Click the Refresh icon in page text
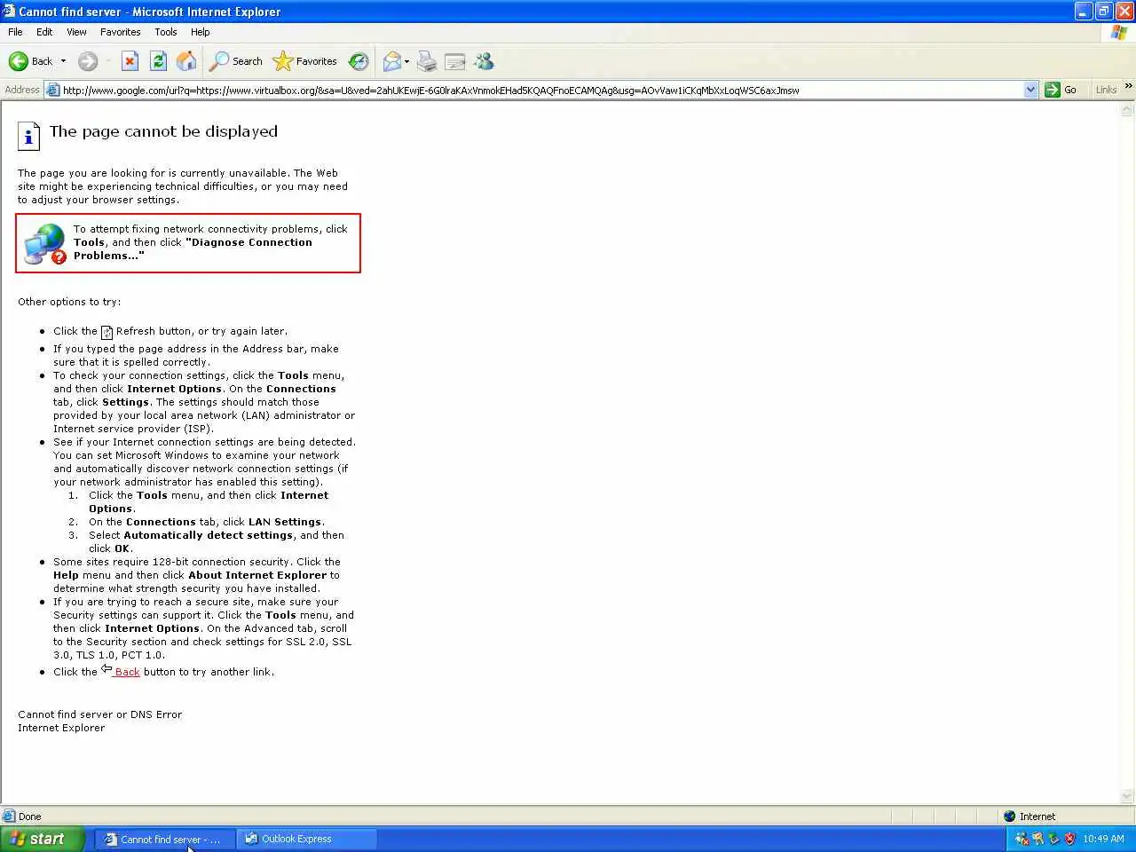 click(106, 332)
